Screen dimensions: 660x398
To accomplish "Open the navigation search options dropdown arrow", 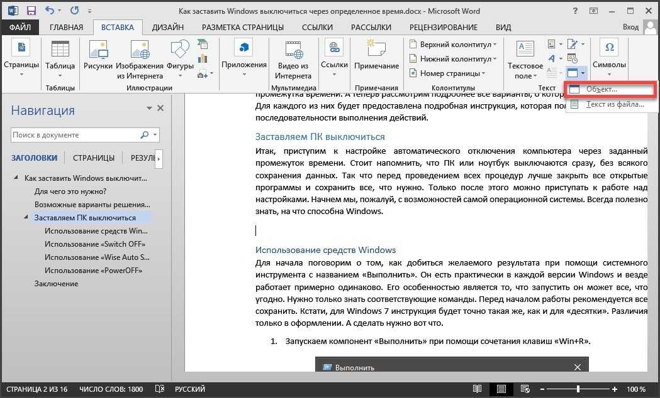I will (155, 135).
